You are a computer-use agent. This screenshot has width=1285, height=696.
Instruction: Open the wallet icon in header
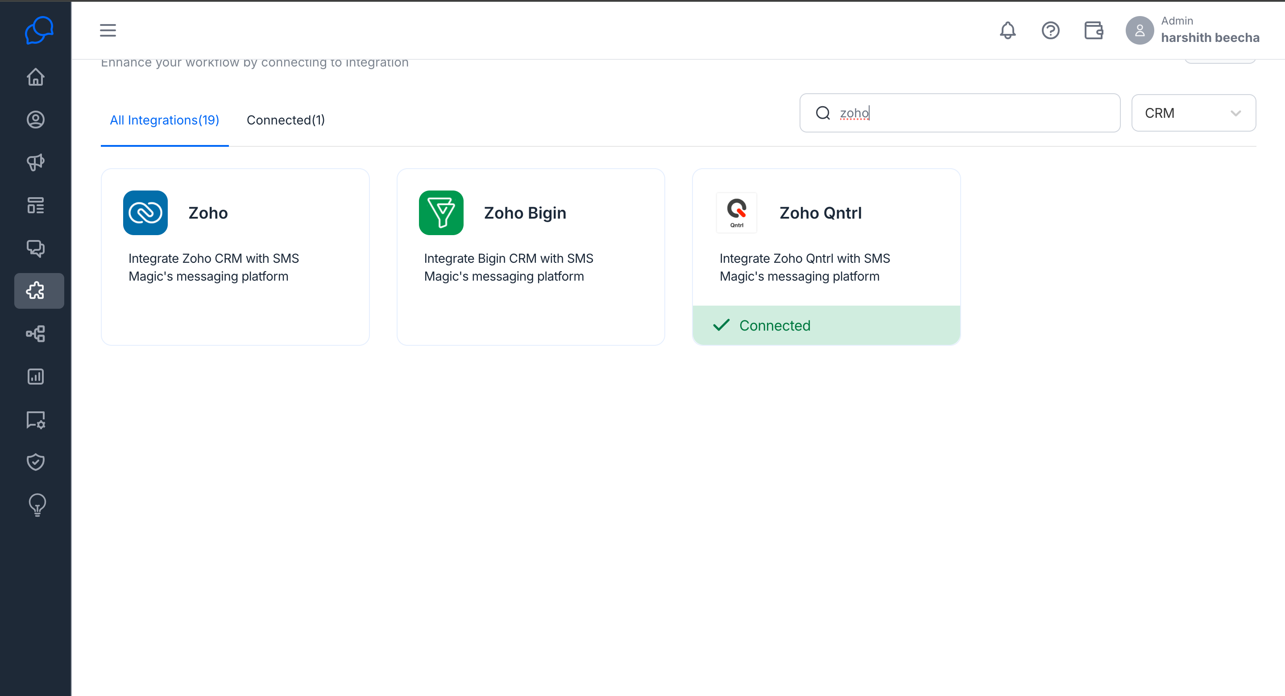pyautogui.click(x=1094, y=30)
